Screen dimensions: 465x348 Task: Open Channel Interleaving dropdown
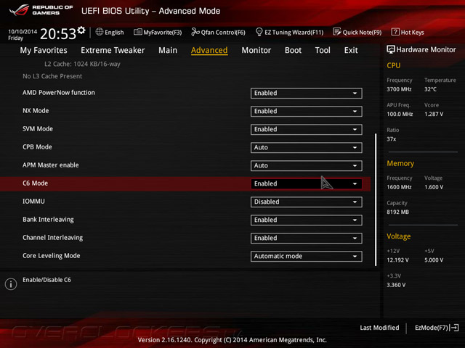coord(306,239)
